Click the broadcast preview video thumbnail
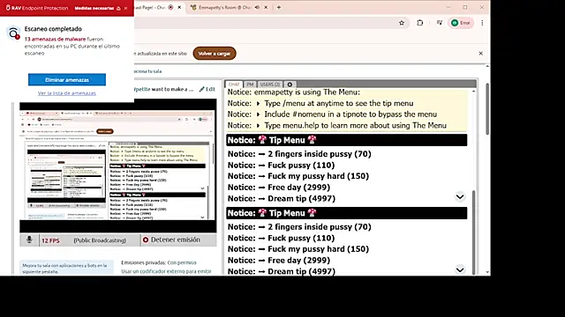Image resolution: width=565 pixels, height=317 pixels. [x=118, y=166]
